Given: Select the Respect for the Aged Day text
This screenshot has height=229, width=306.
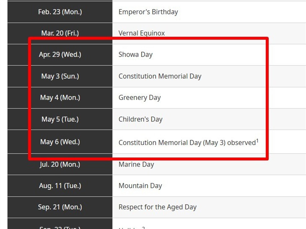Looking at the screenshot, I should coord(157,207).
